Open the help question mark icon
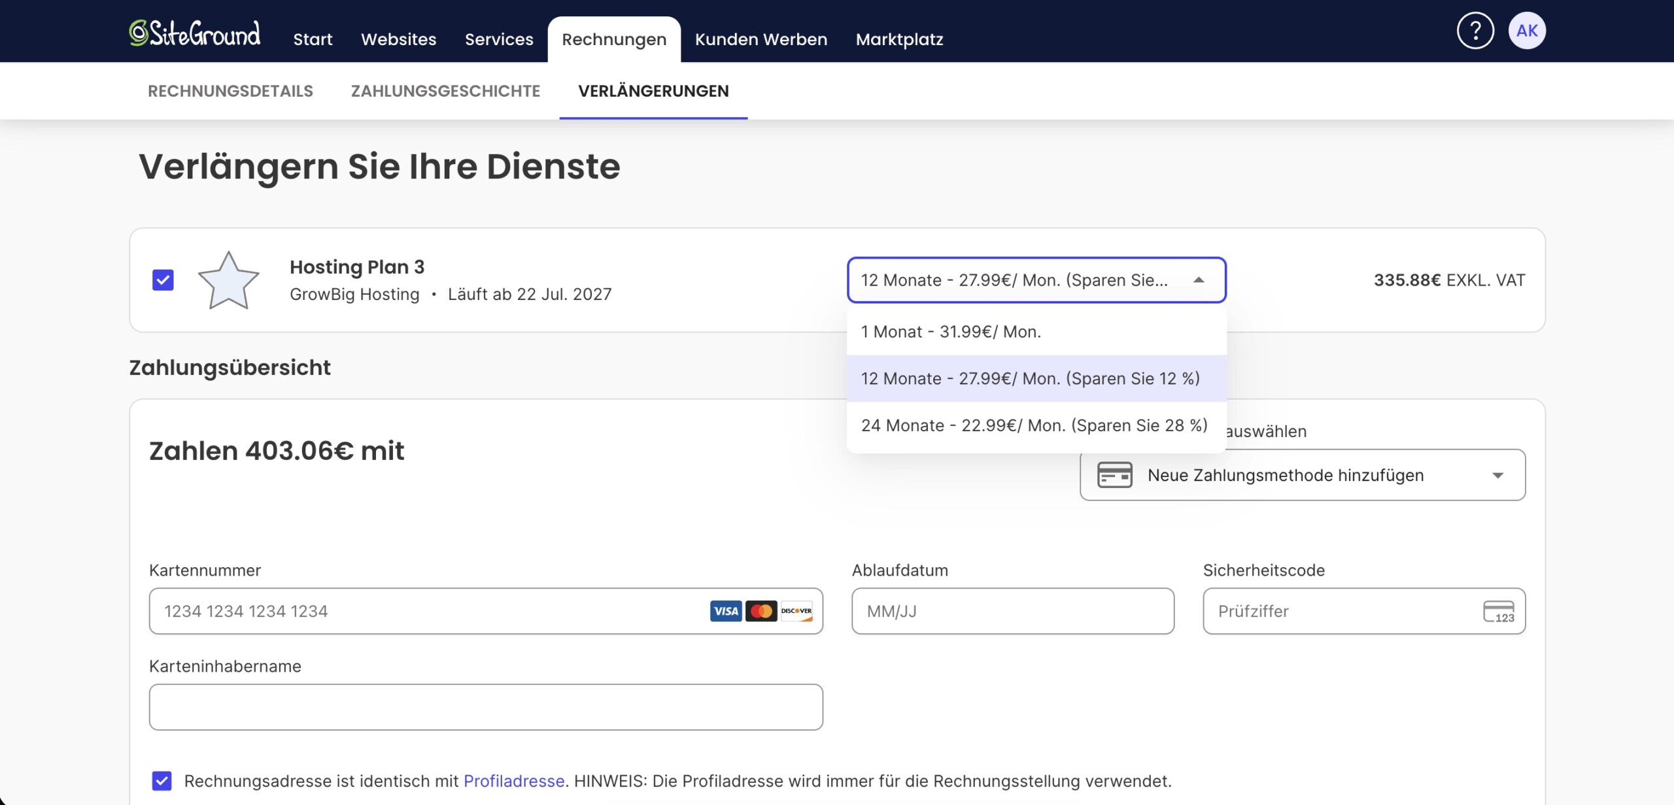1674x805 pixels. [1475, 31]
